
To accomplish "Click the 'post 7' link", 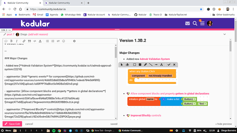I will (10, 34).
